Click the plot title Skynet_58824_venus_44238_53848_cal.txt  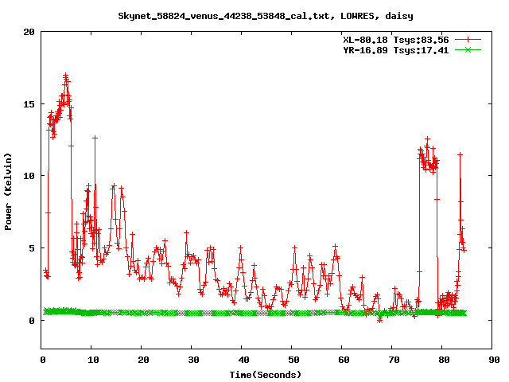tap(226, 16)
